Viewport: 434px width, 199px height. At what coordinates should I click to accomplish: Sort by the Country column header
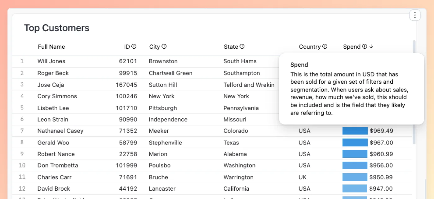click(x=310, y=47)
